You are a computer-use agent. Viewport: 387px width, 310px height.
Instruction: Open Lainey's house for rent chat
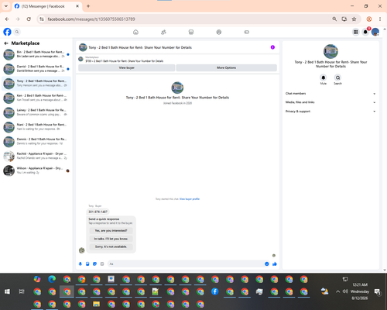[36, 112]
